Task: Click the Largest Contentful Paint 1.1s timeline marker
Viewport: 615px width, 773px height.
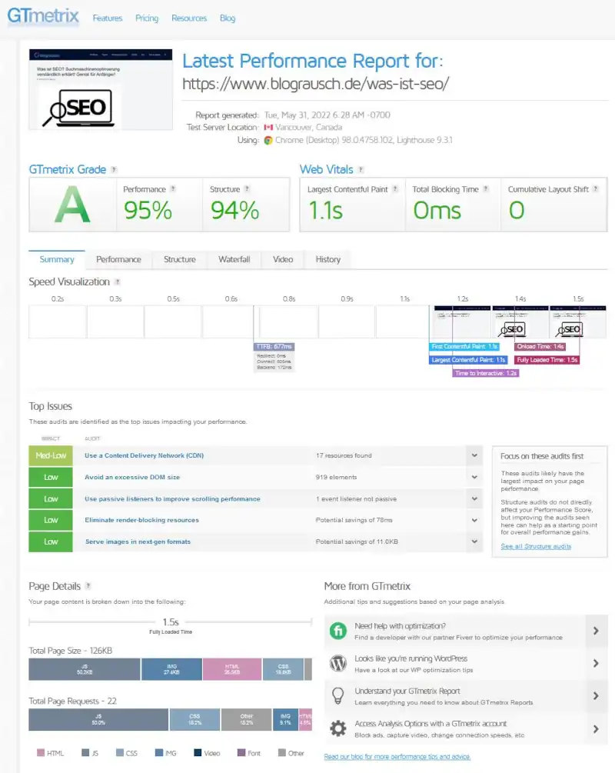Action: click(468, 360)
